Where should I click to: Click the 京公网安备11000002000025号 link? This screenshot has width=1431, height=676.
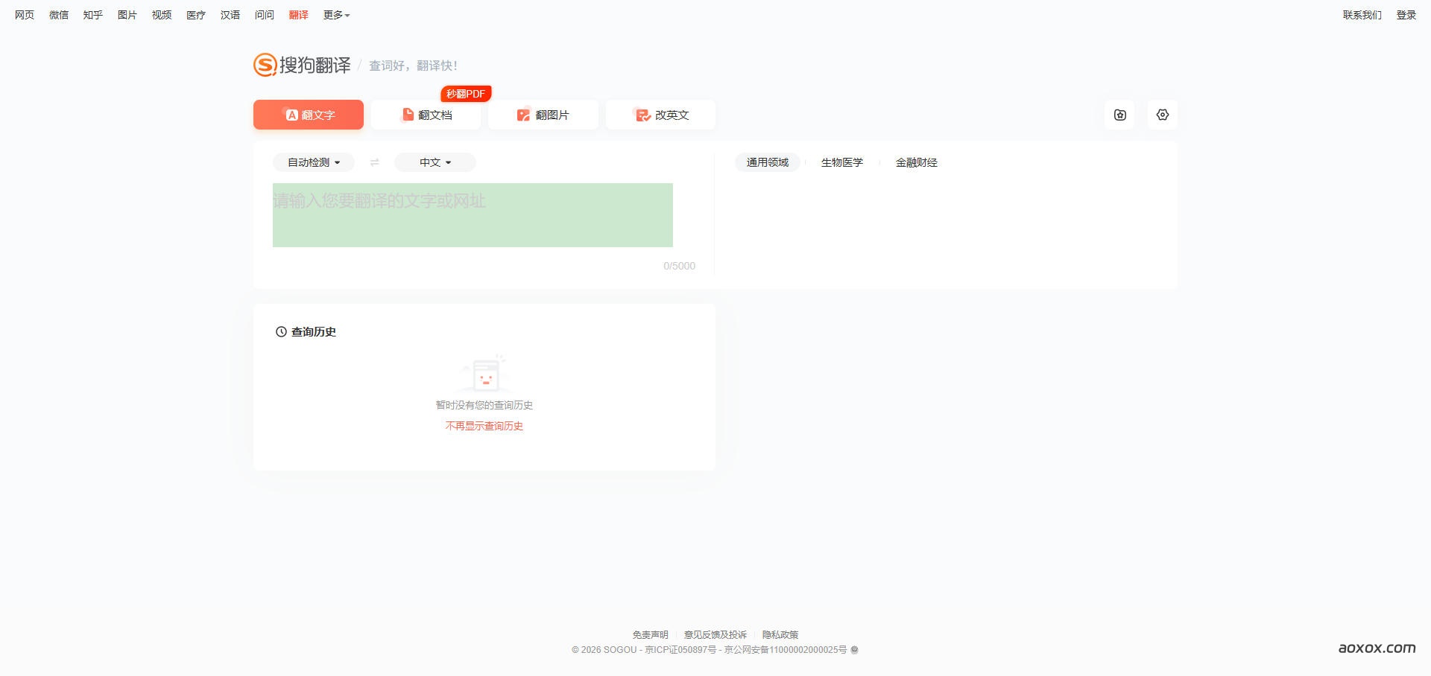click(786, 650)
